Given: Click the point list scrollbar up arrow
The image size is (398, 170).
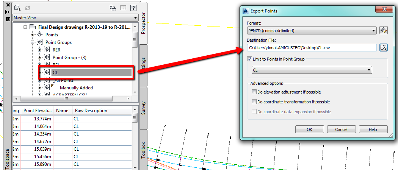Looking at the screenshot, I should pyautogui.click(x=135, y=109).
